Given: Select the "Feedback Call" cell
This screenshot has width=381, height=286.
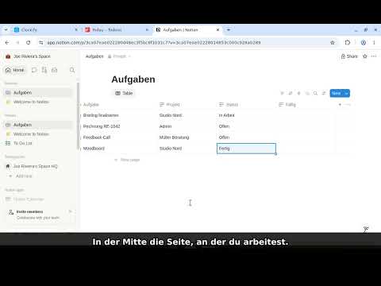Looking at the screenshot, I should coord(119,137).
